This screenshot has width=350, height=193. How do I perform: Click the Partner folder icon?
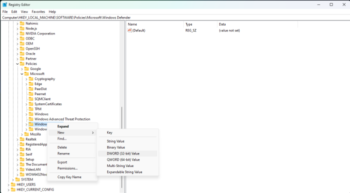[x=22, y=58]
